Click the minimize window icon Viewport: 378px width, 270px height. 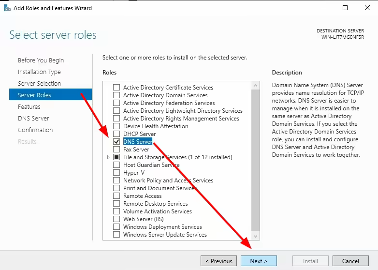[x=323, y=8]
